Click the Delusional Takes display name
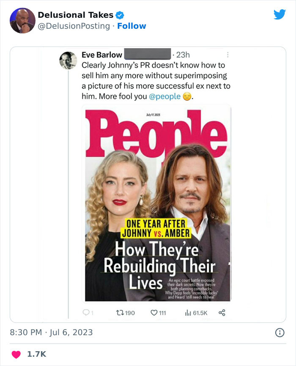The image size is (296, 366). click(x=75, y=15)
